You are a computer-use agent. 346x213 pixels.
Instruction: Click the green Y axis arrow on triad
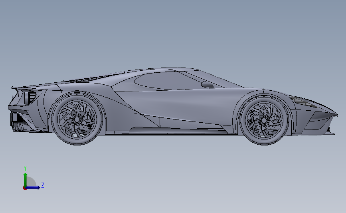click(26, 179)
